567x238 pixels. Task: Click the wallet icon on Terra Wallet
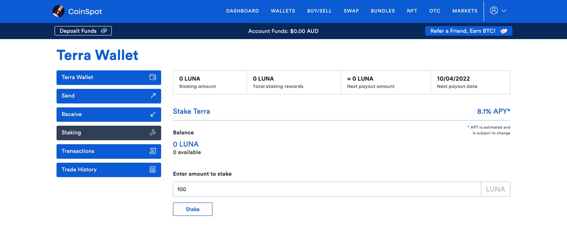pyautogui.click(x=153, y=77)
